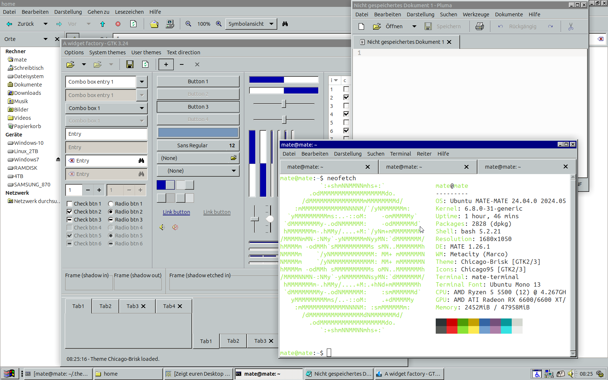Click the network icon in system tray

coord(549,374)
